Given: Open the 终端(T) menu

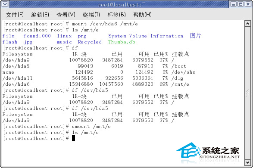Looking at the screenshot, I should pyautogui.click(x=91, y=15).
